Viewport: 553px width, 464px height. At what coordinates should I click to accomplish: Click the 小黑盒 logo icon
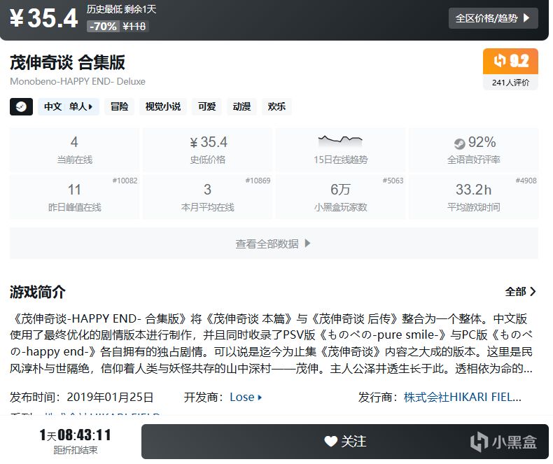click(x=479, y=442)
